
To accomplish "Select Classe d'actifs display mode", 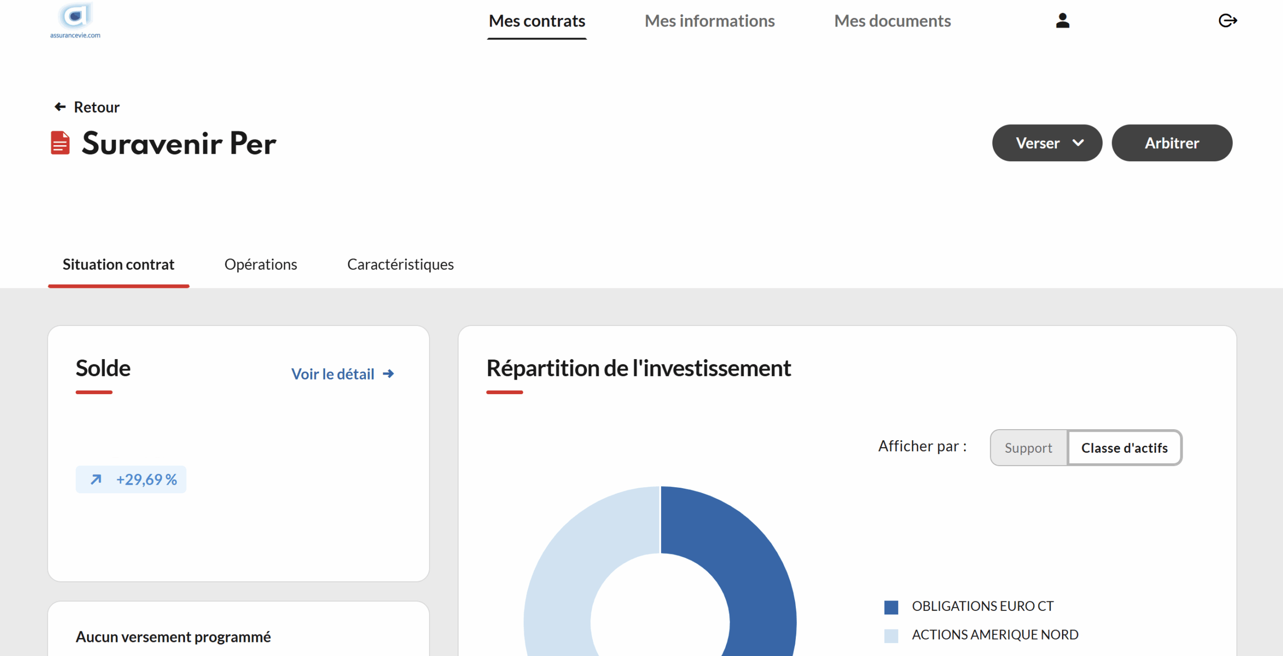I will coord(1125,447).
